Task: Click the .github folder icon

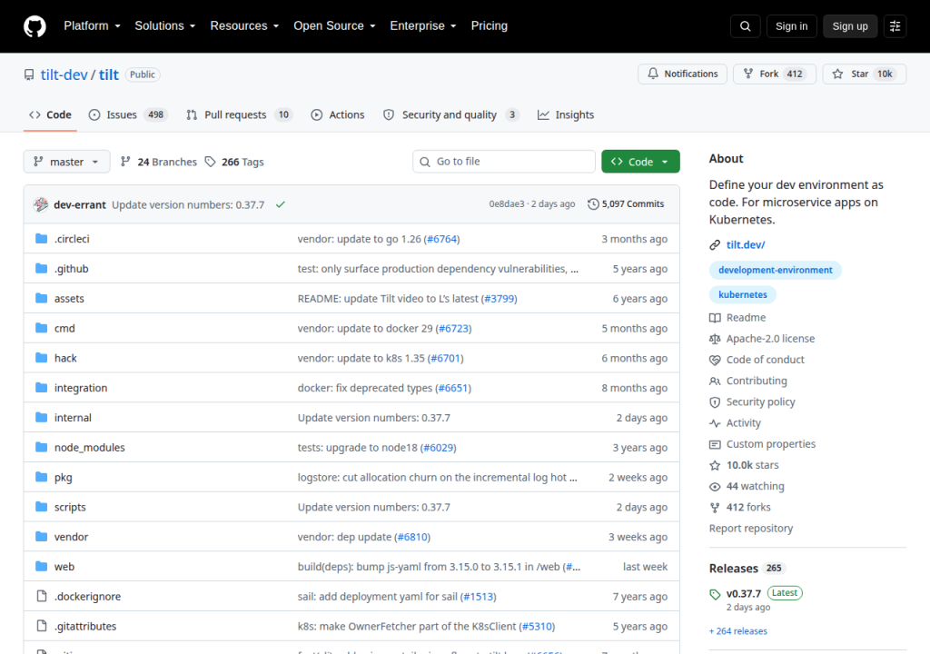Action: click(42, 268)
